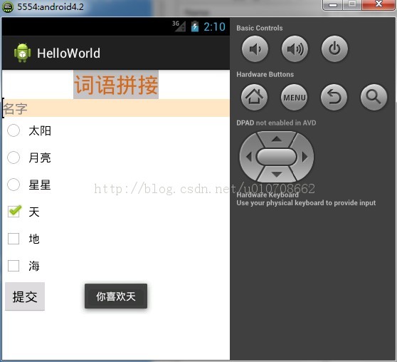
Task: Tap the emulator power button
Action: coord(334,48)
